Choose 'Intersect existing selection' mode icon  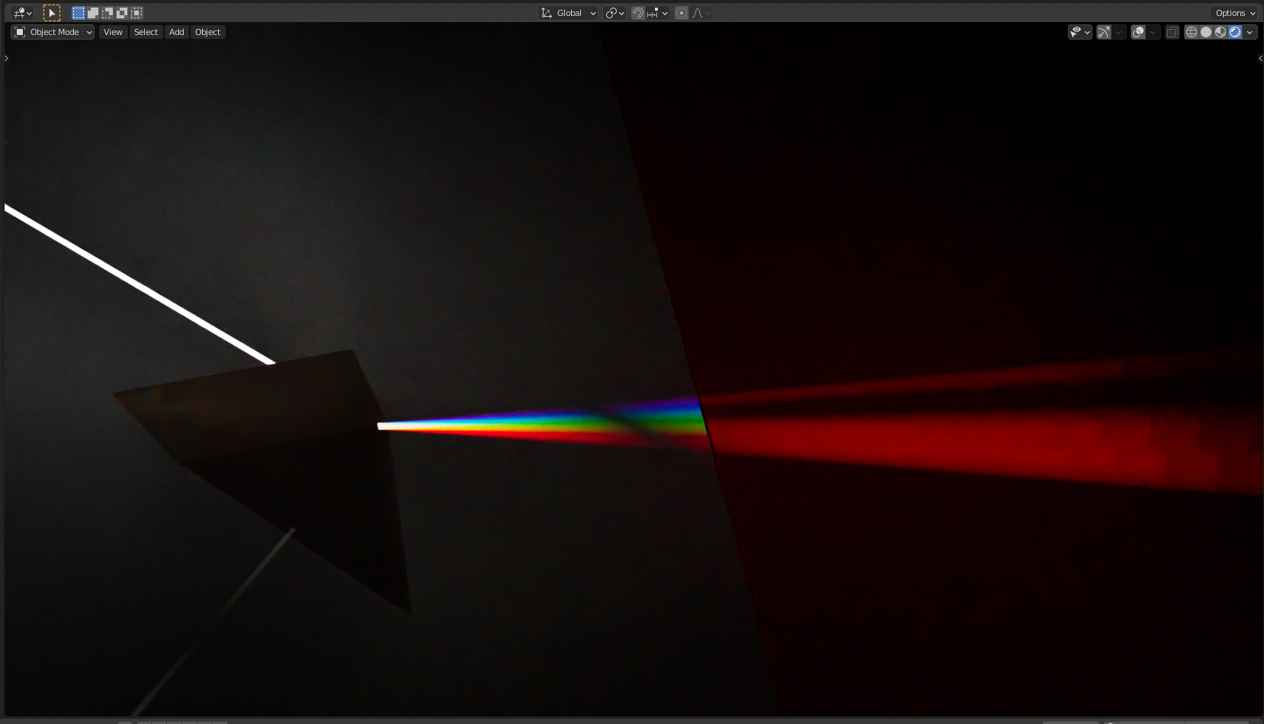[136, 13]
